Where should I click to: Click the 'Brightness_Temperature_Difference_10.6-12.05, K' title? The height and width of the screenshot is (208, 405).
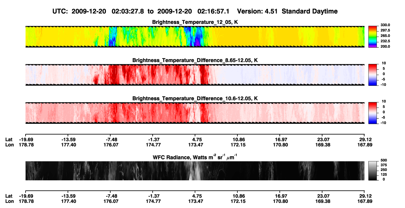[195, 99]
